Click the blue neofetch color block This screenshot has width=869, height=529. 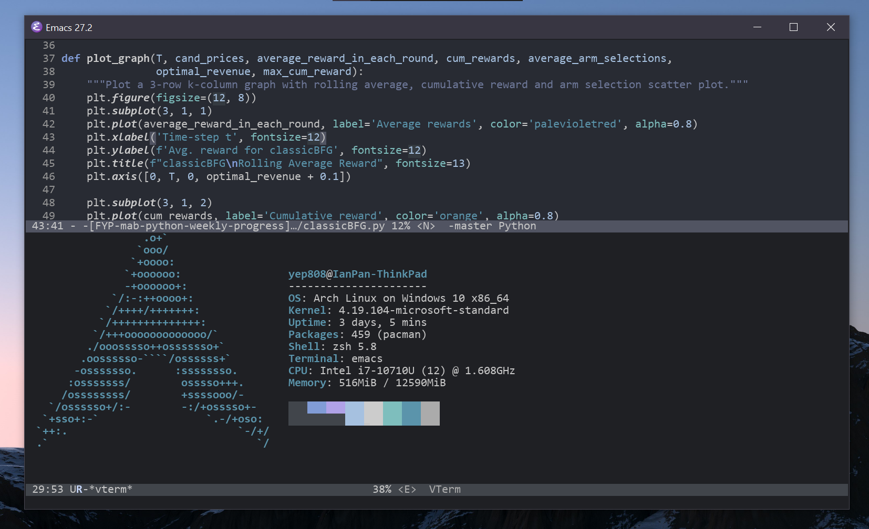click(x=317, y=407)
